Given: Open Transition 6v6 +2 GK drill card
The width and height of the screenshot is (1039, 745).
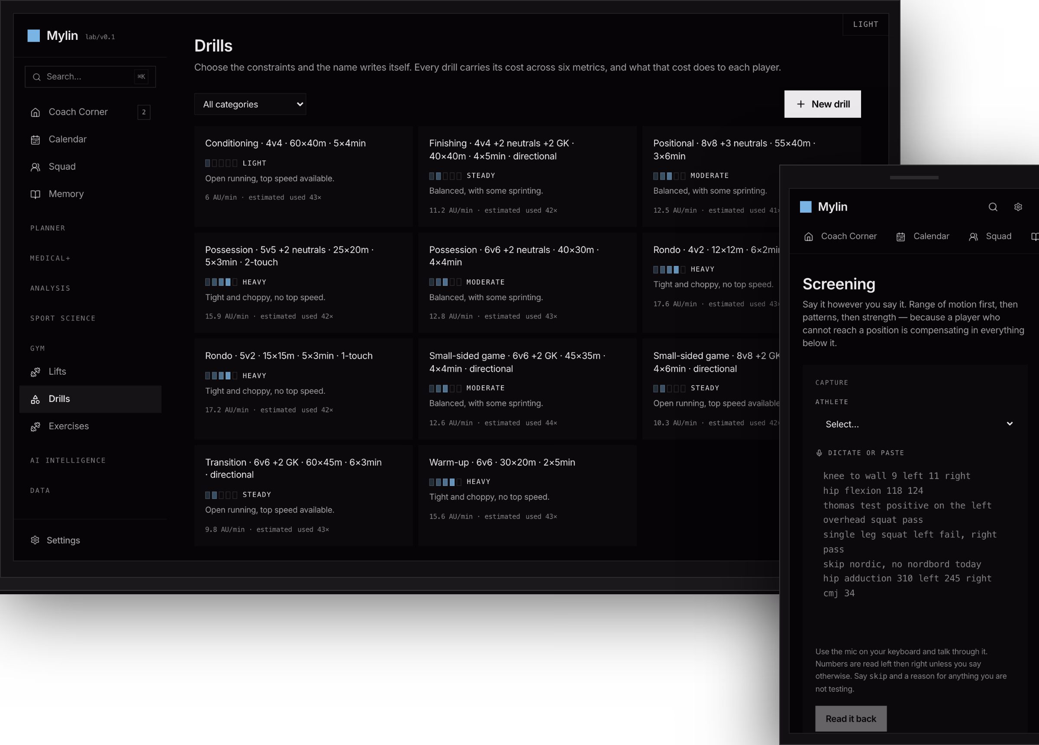Looking at the screenshot, I should pyautogui.click(x=303, y=496).
